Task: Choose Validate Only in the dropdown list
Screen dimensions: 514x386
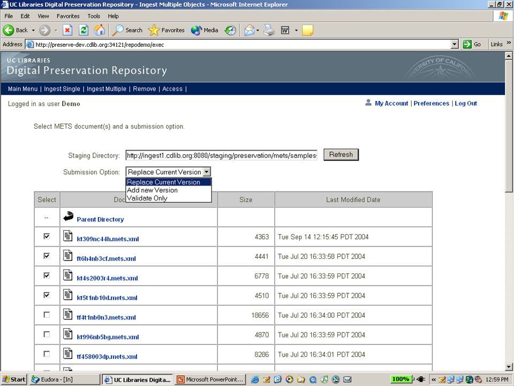Action: coord(169,198)
